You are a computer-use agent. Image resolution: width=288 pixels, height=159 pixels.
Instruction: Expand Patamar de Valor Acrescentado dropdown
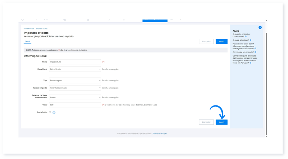pyautogui.click(x=75, y=97)
